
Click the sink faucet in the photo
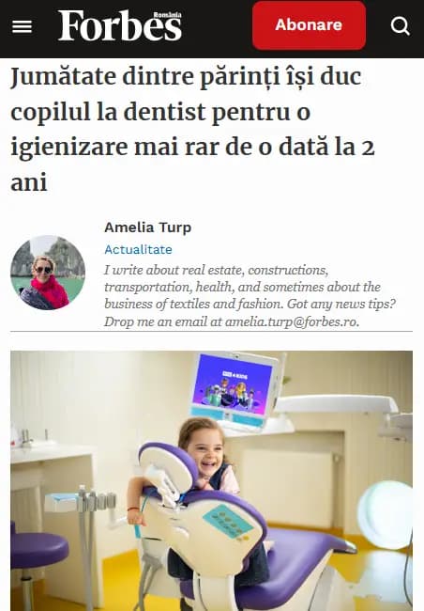26,437
